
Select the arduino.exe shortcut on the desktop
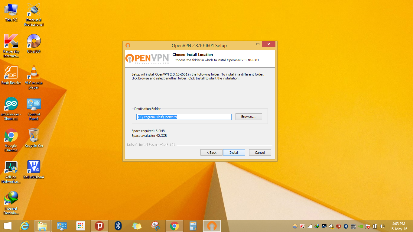pyautogui.click(x=11, y=109)
